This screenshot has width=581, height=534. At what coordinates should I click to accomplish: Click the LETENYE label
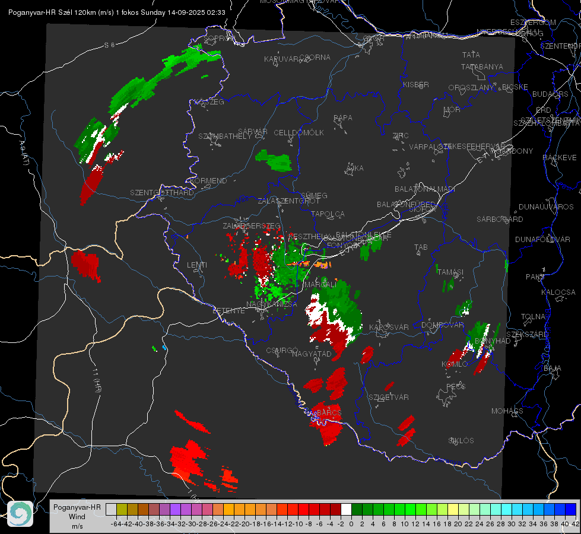pyautogui.click(x=228, y=310)
